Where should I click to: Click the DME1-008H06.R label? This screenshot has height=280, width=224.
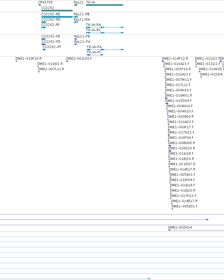click(182, 143)
